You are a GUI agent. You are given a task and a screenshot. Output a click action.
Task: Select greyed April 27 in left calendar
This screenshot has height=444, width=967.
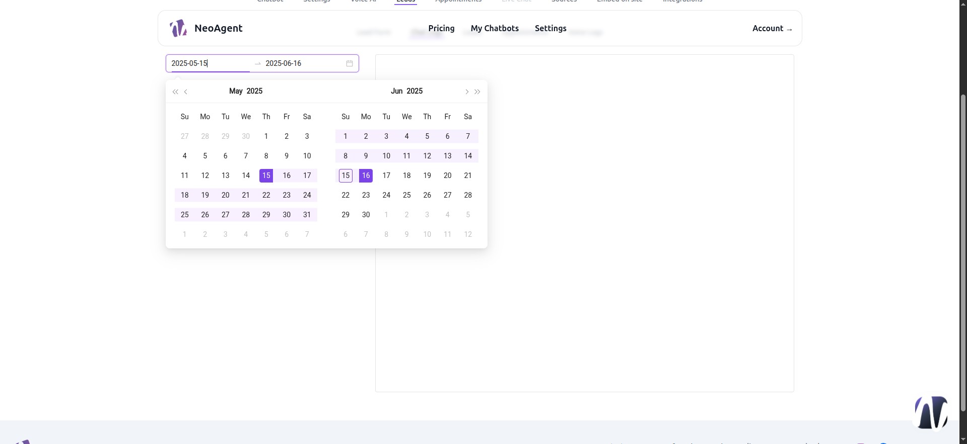(185, 136)
